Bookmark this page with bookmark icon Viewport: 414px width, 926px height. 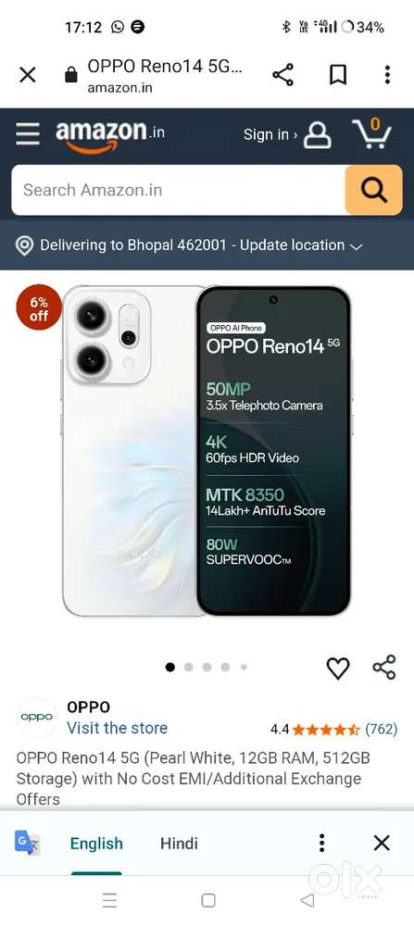click(x=338, y=75)
